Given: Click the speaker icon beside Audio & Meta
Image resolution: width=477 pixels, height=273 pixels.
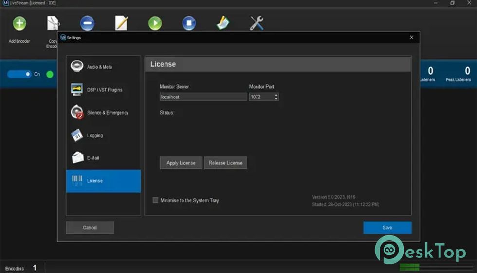Looking at the screenshot, I should (77, 66).
